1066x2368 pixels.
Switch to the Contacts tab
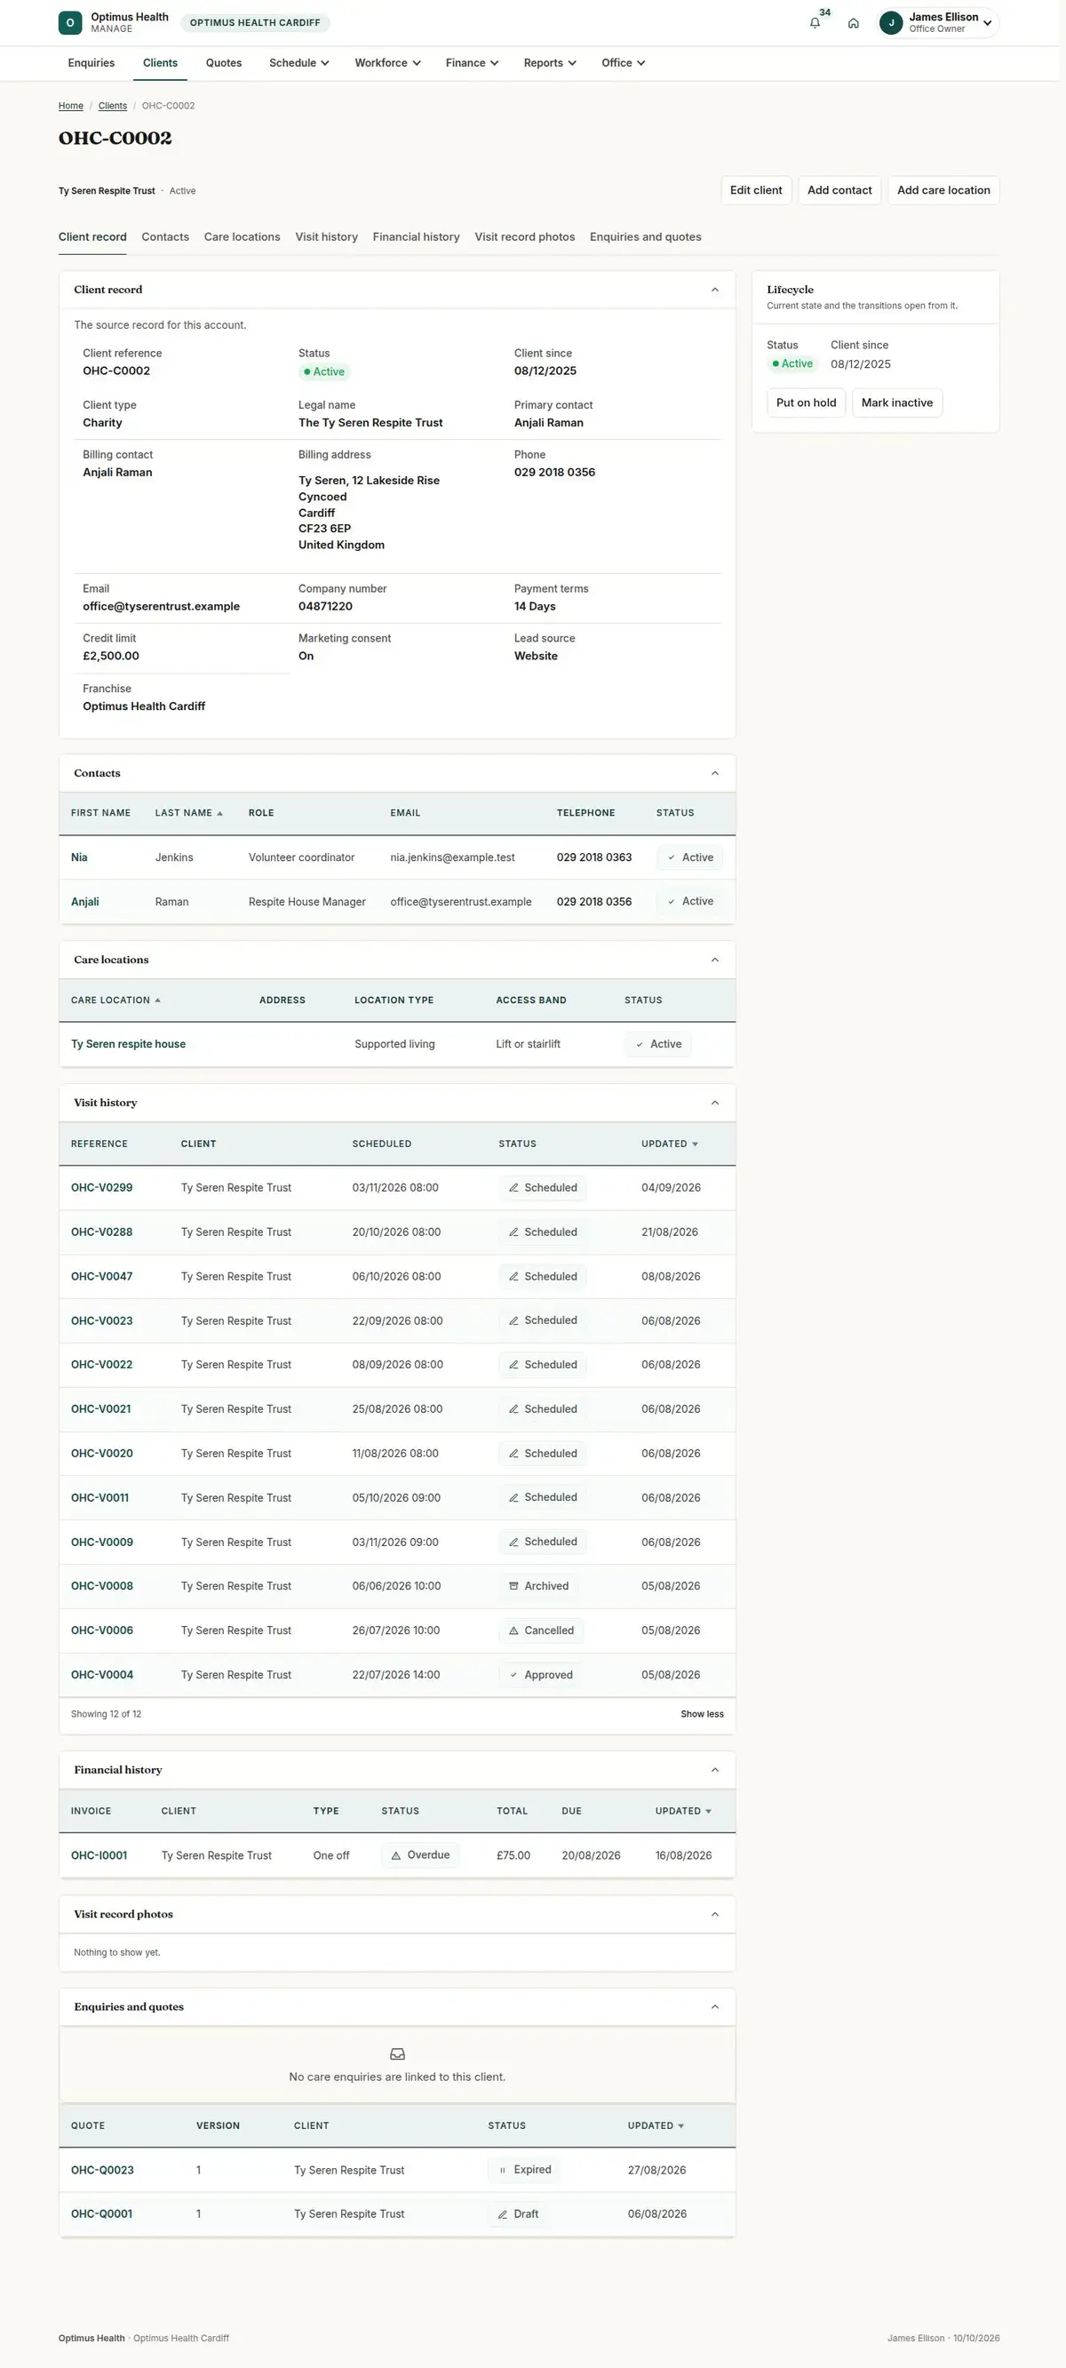pos(165,237)
